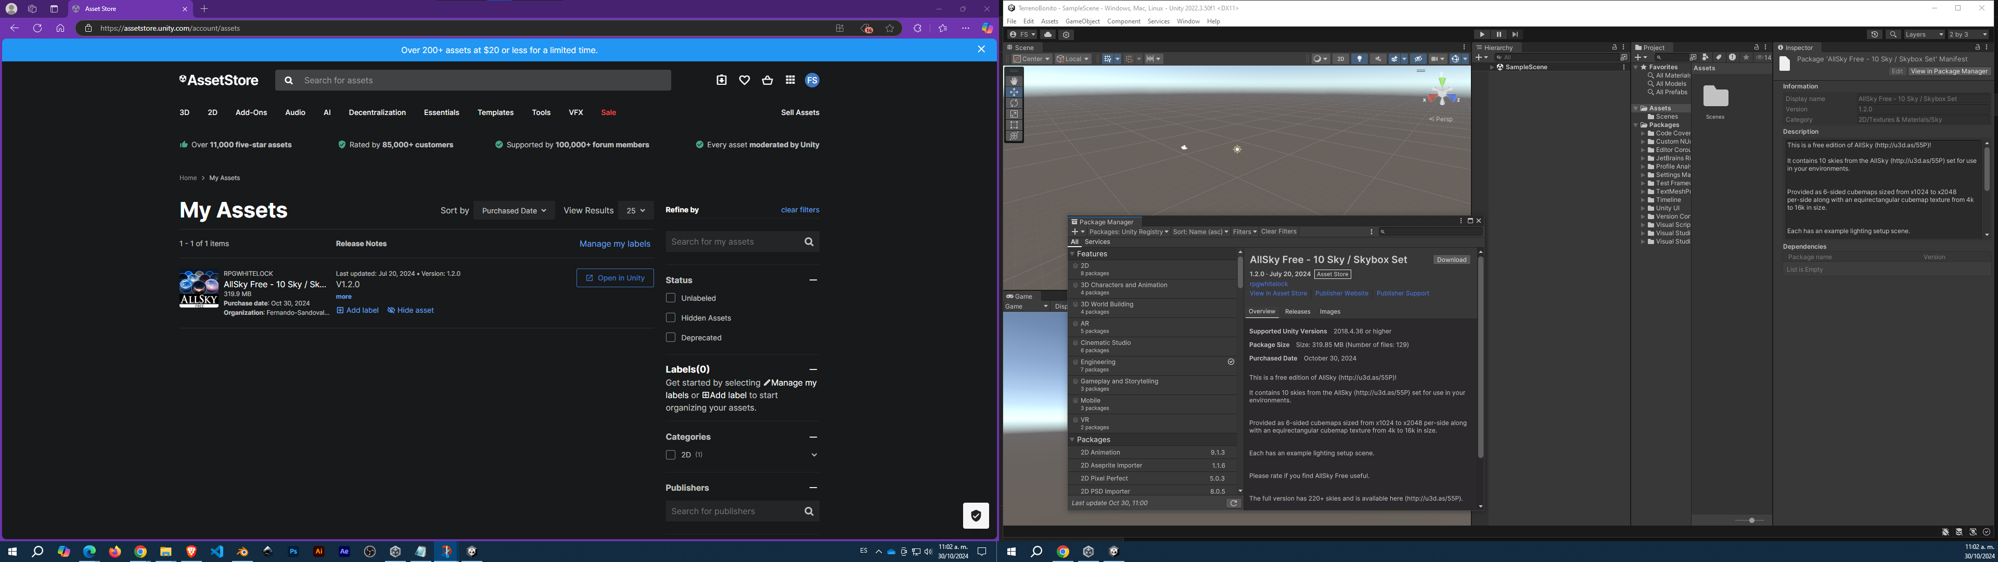Screen dimensions: 1998x562
Task: Open Unity Window menu
Action: point(1187,22)
